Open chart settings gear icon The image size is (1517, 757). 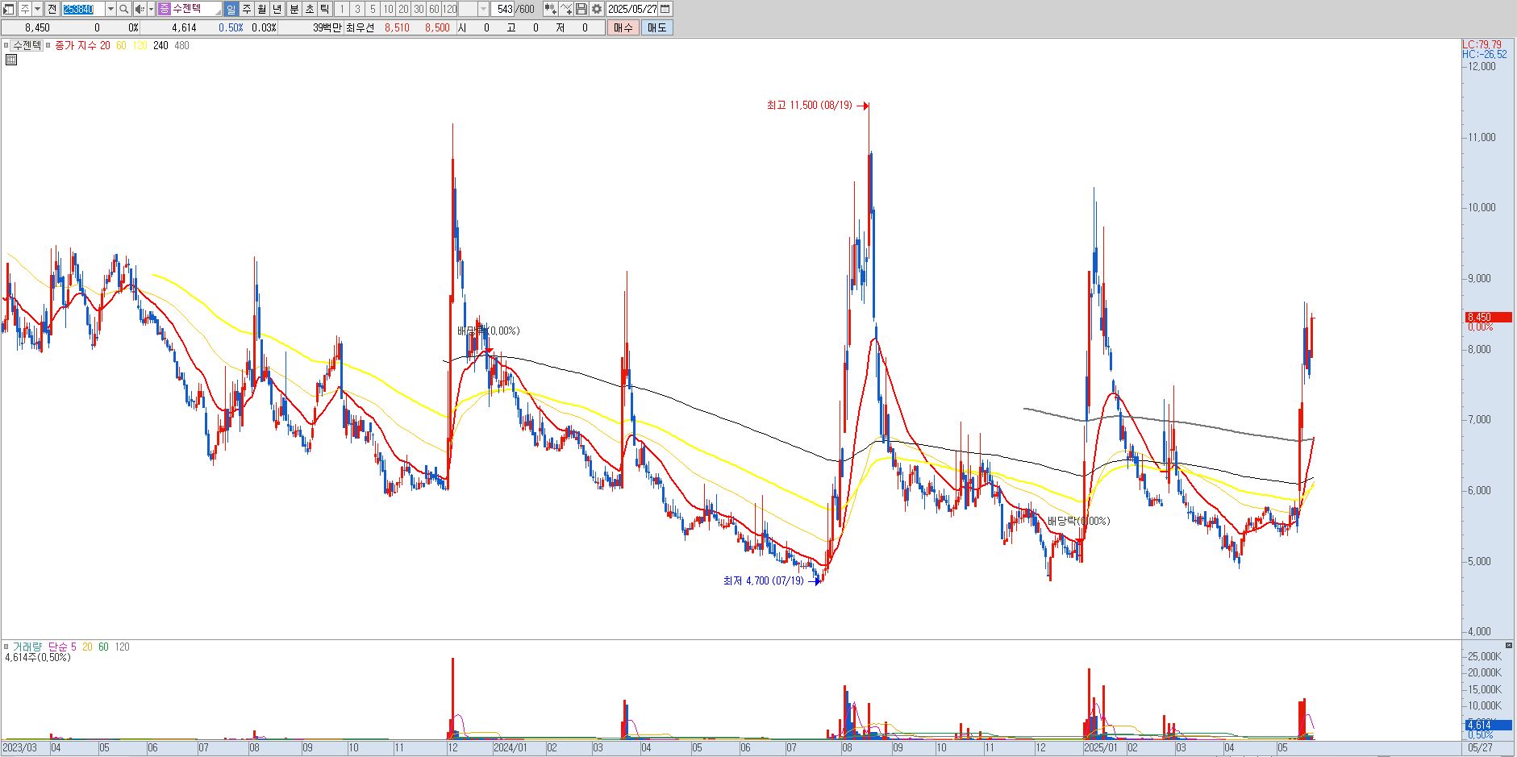tap(597, 9)
